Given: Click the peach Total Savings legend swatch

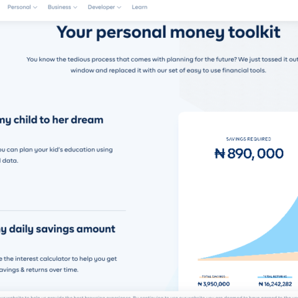Looking at the screenshot, I should coord(214,277).
